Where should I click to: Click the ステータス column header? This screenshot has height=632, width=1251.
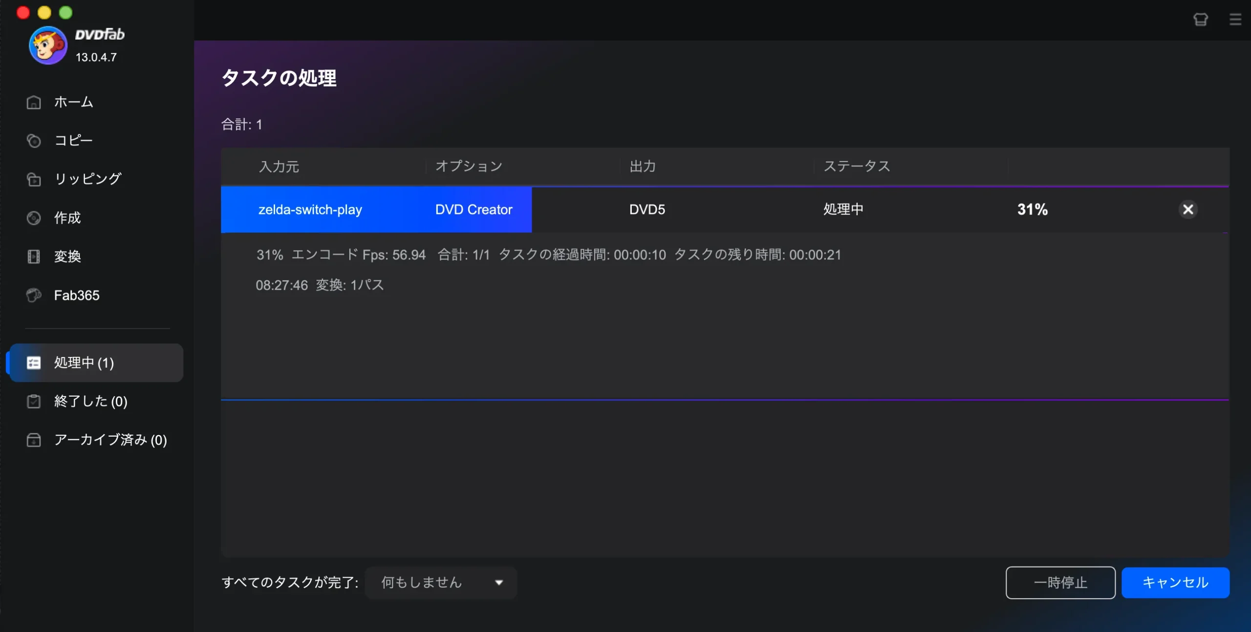[x=857, y=167]
